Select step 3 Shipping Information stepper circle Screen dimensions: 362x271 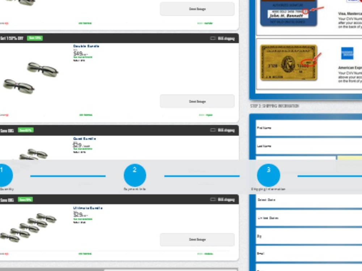pyautogui.click(x=269, y=175)
